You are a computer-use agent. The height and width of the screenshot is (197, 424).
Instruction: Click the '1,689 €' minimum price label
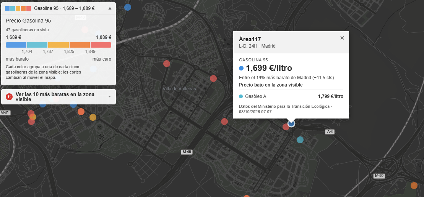pos(13,37)
